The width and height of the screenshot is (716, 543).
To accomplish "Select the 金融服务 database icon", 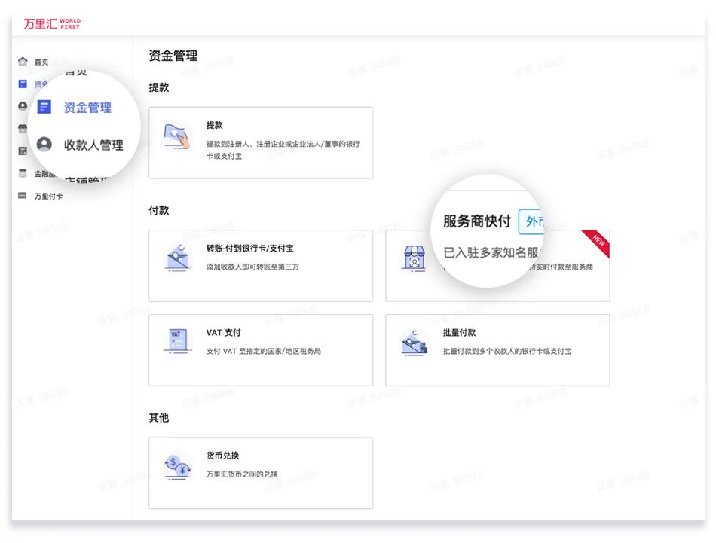I will tap(23, 173).
